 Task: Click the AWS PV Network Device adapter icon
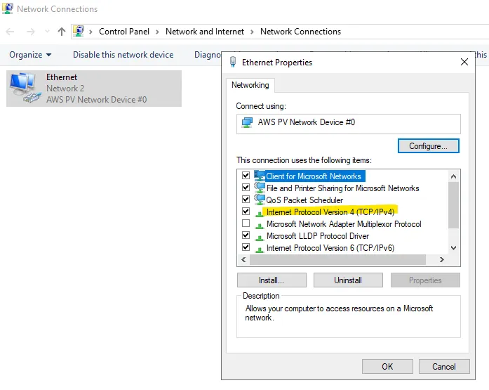tap(248, 122)
